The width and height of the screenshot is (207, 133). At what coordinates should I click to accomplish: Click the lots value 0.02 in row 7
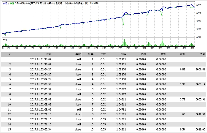[x=103, y=89]
